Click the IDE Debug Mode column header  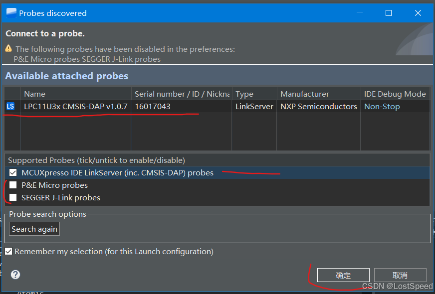(395, 94)
